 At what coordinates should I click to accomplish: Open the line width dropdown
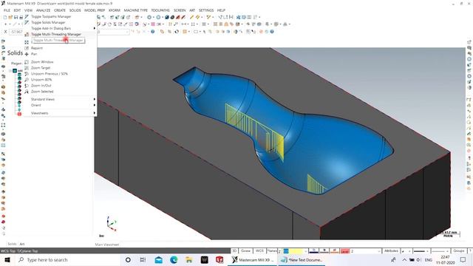447,251
